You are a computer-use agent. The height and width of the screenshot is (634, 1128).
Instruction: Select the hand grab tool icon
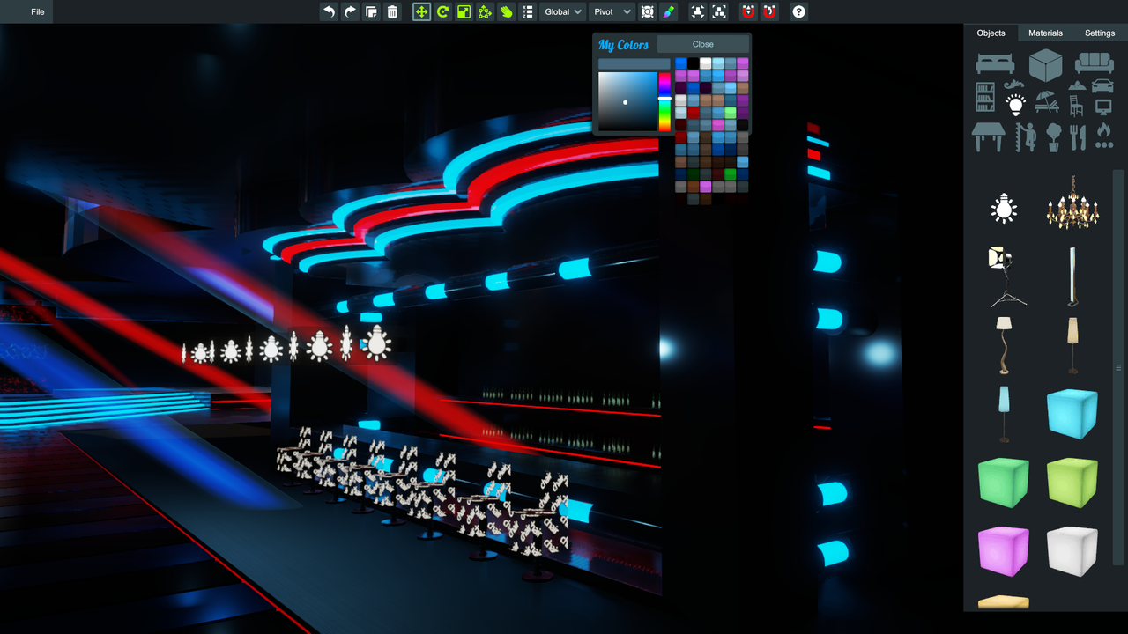[506, 11]
